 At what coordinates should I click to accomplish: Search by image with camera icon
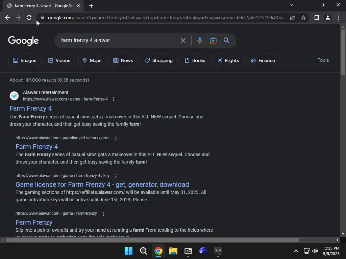[213, 40]
